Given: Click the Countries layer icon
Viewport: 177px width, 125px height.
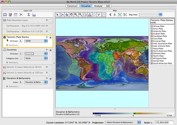Looking at the screenshot, I should [5, 50].
